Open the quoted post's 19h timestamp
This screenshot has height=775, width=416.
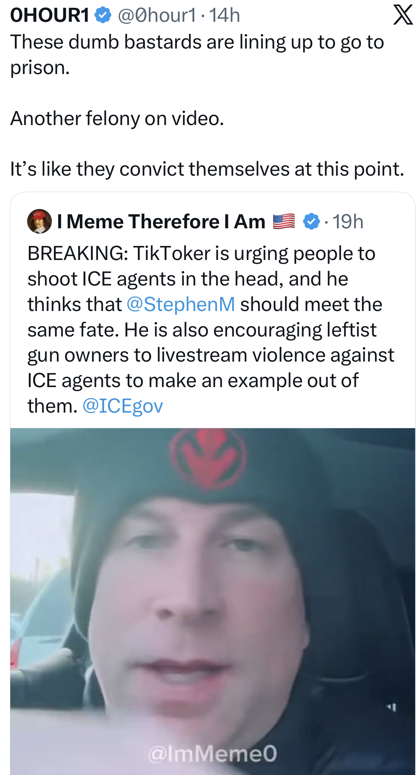348,222
